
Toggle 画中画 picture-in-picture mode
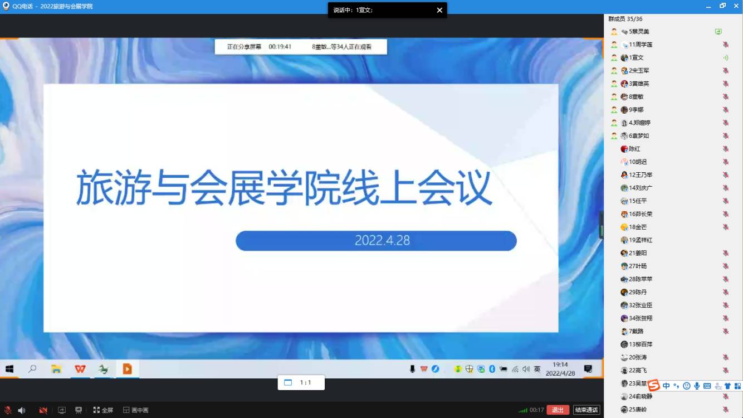pyautogui.click(x=135, y=410)
